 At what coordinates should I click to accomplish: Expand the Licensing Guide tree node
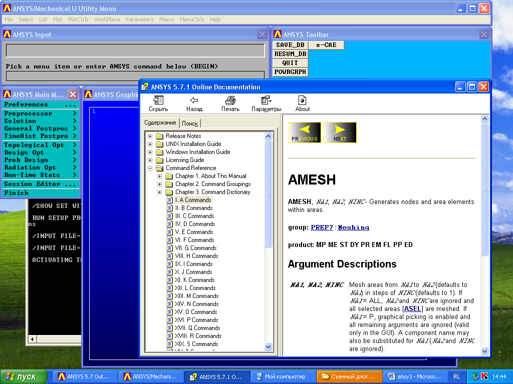coord(150,160)
